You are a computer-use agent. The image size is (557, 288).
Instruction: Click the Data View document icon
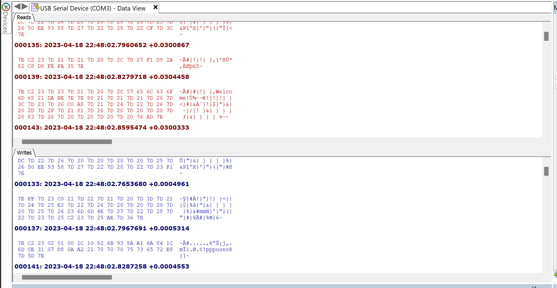pos(35,8)
